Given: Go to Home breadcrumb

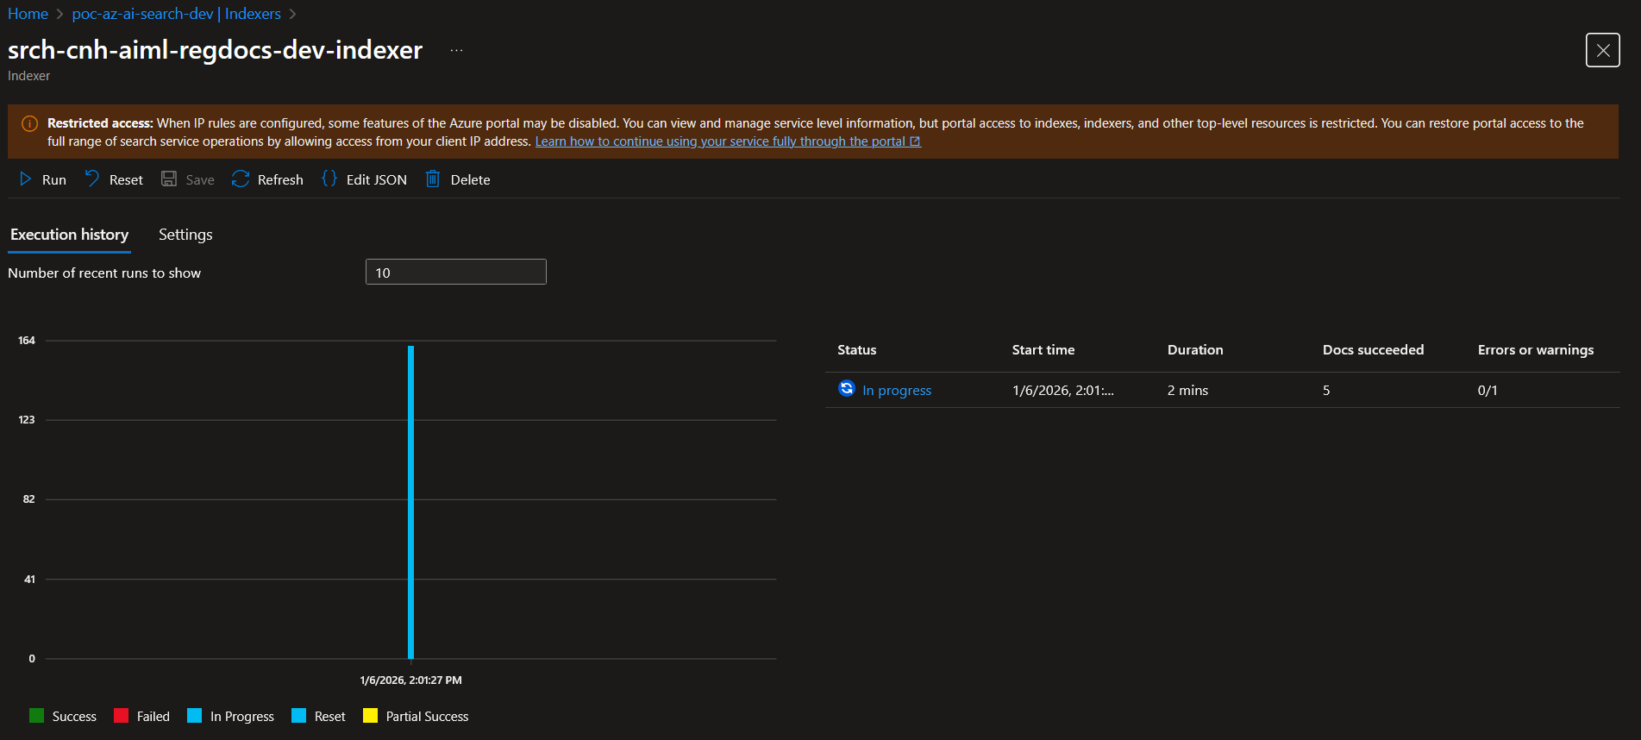Looking at the screenshot, I should (x=28, y=14).
